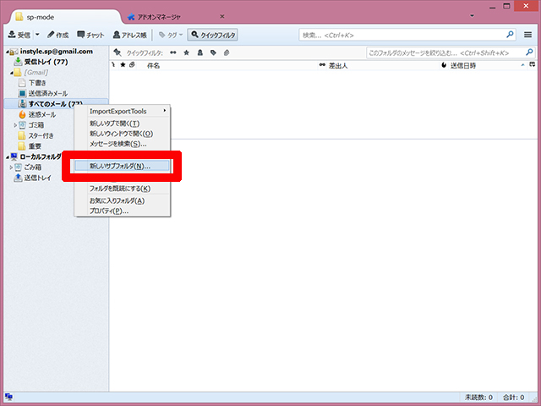Click the star column header icon
Image resolution: width=541 pixels, height=406 pixels.
[123, 65]
